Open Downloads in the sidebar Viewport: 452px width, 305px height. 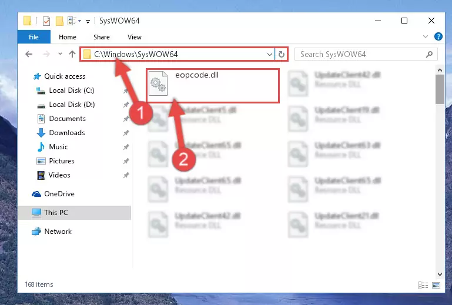66,133
